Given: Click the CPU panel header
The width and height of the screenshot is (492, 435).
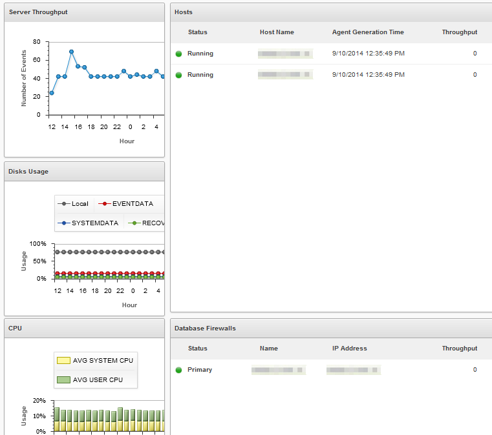Looking at the screenshot, I should [85, 329].
